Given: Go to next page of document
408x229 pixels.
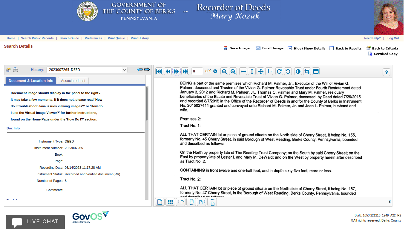Looking at the screenshot, I should click(x=177, y=72).
